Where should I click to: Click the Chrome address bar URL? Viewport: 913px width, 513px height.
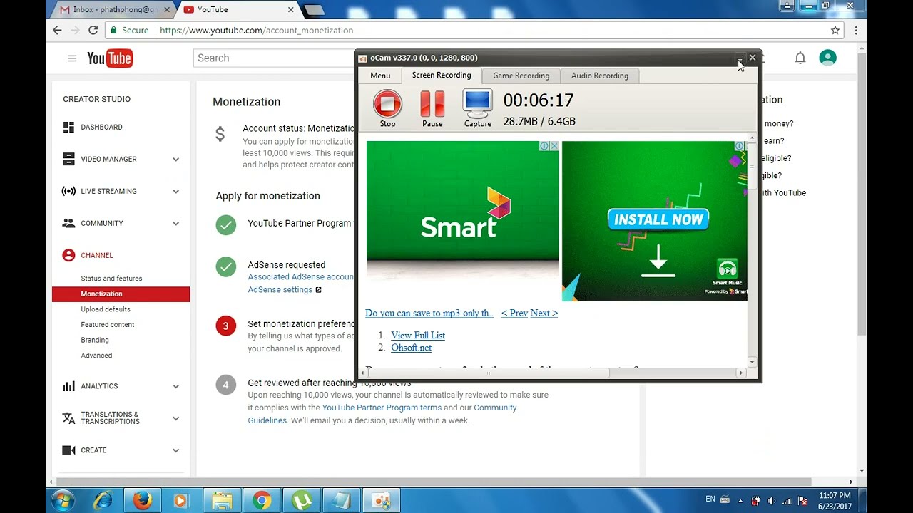[257, 31]
